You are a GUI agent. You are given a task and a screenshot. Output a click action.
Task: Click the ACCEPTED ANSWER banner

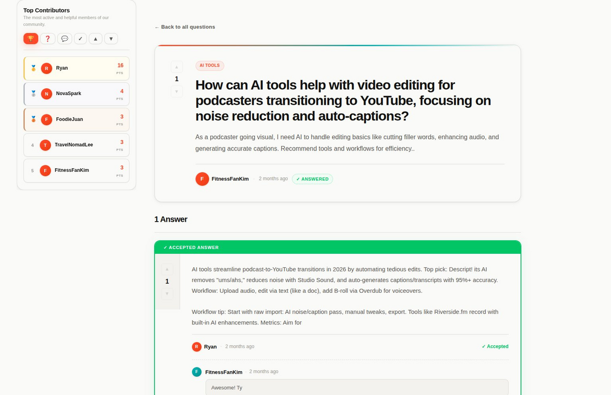[338, 248]
